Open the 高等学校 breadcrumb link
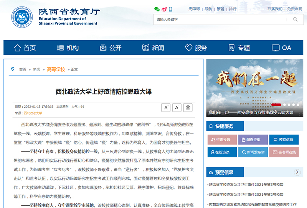 (x=56, y=69)
